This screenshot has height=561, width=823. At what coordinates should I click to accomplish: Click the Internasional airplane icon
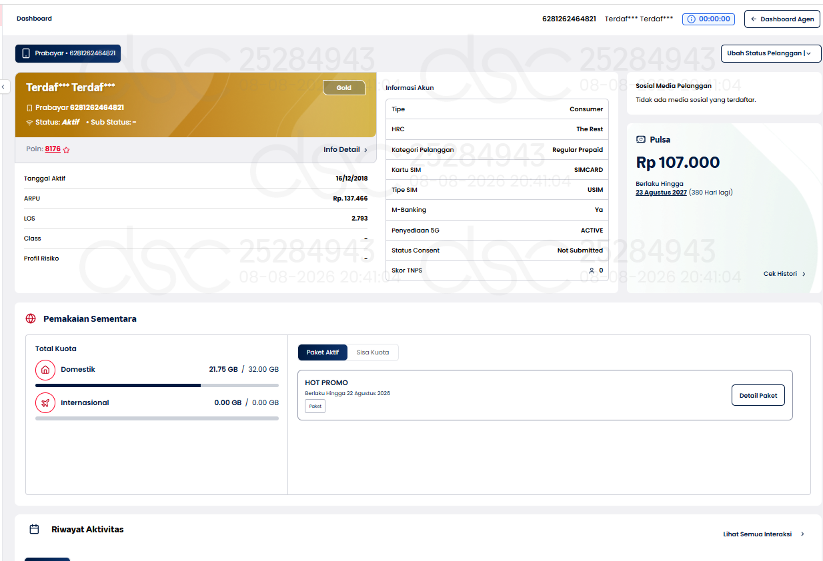tap(45, 402)
